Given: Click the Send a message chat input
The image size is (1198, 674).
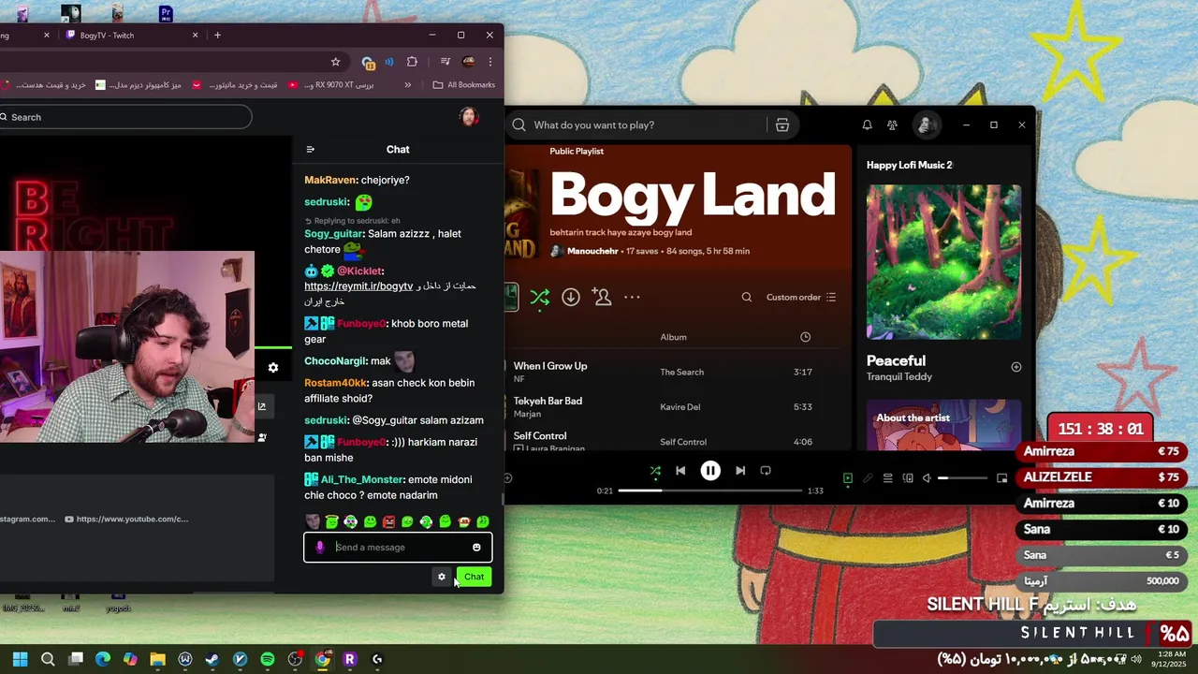Looking at the screenshot, I should (398, 547).
